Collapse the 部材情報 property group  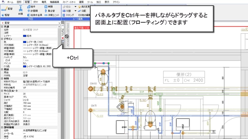[x=2, y=127]
